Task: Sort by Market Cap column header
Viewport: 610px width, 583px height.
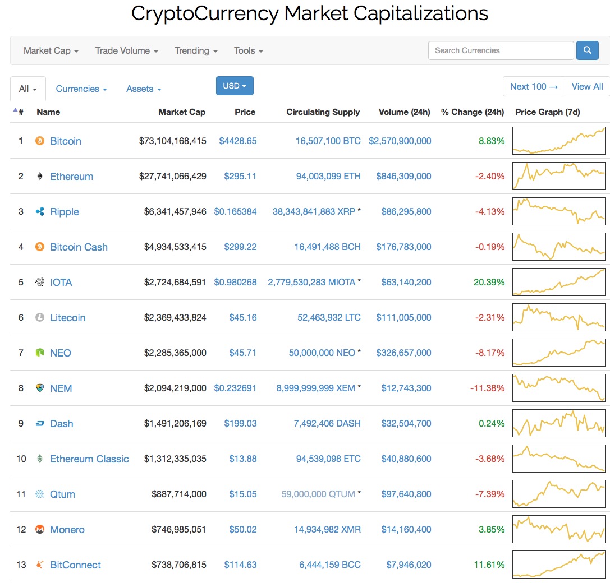Action: pos(182,112)
